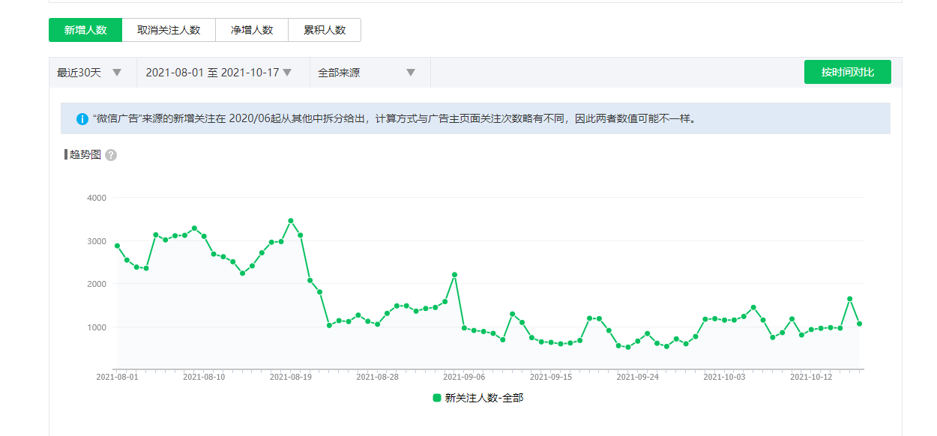Click the green legend marker for 新关注人数-全部

[437, 398]
